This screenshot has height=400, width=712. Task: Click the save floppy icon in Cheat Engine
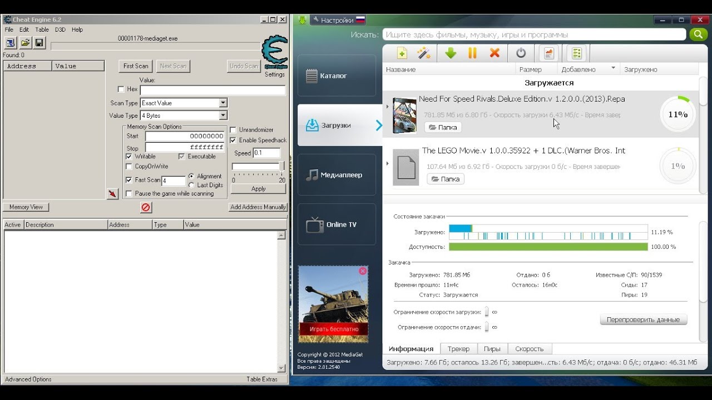point(39,43)
